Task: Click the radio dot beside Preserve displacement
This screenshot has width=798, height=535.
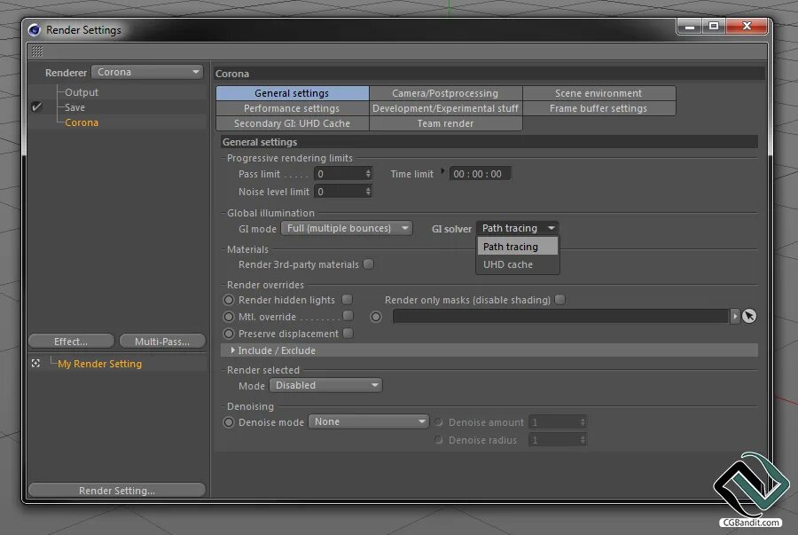Action: (229, 334)
